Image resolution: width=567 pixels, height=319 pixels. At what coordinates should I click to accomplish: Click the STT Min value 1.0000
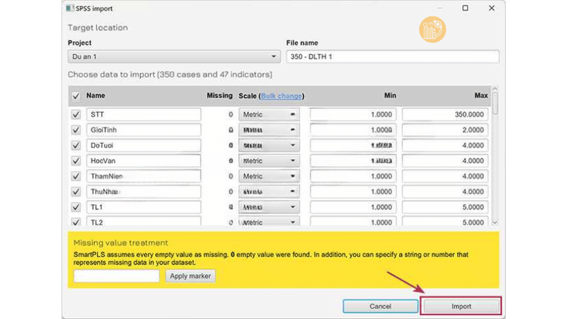point(353,114)
